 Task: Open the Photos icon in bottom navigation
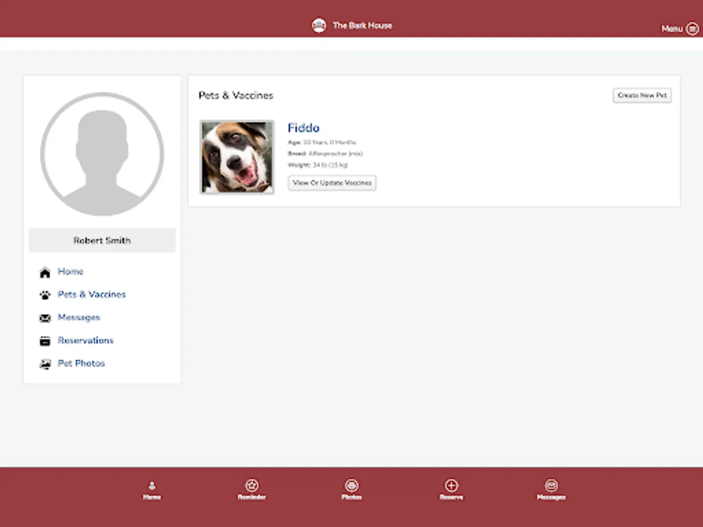coord(351,485)
